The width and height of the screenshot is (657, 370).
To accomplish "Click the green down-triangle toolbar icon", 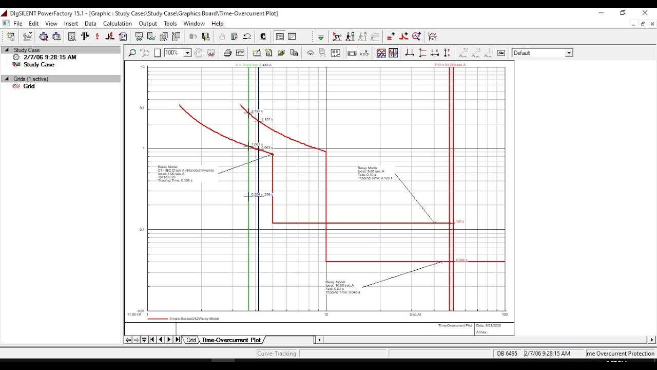I will [321, 37].
